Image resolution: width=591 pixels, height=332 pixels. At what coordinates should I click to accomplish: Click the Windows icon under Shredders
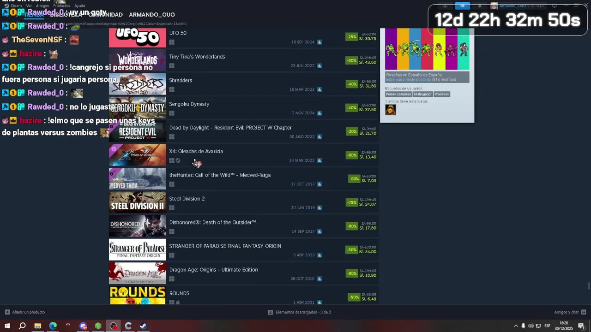[x=172, y=89]
